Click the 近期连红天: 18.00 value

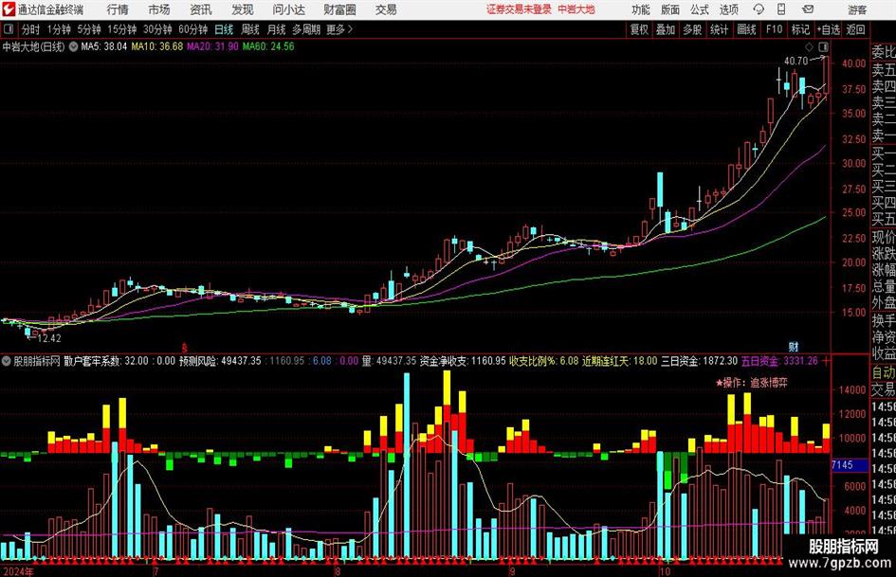tap(620, 361)
